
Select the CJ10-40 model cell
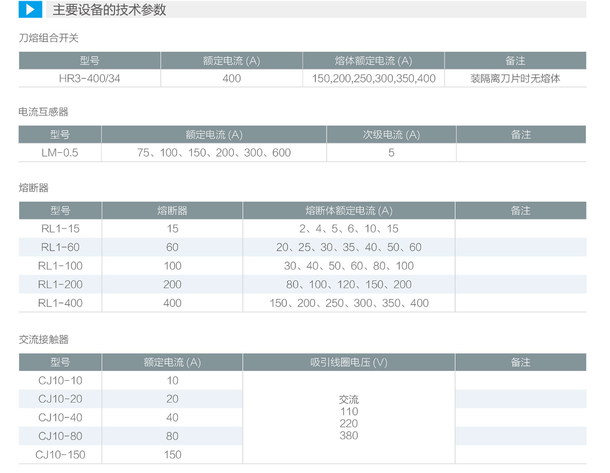pyautogui.click(x=60, y=417)
